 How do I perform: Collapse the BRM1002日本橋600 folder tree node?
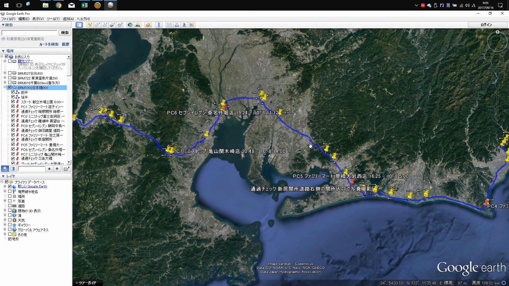point(5,87)
